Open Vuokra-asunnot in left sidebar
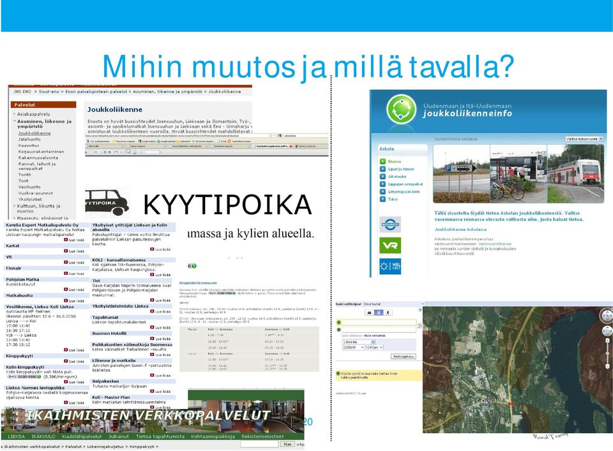 pos(36,193)
